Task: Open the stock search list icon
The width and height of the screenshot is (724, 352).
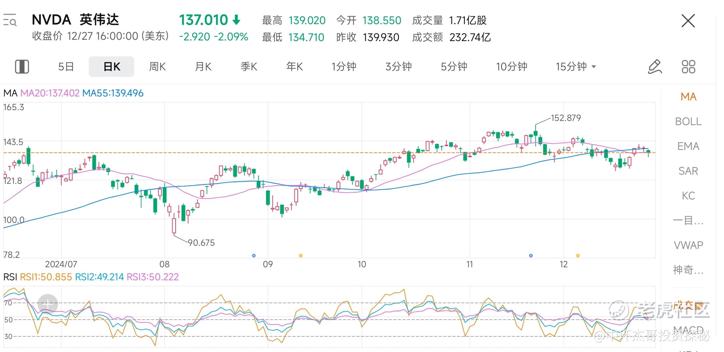Action: (10, 20)
